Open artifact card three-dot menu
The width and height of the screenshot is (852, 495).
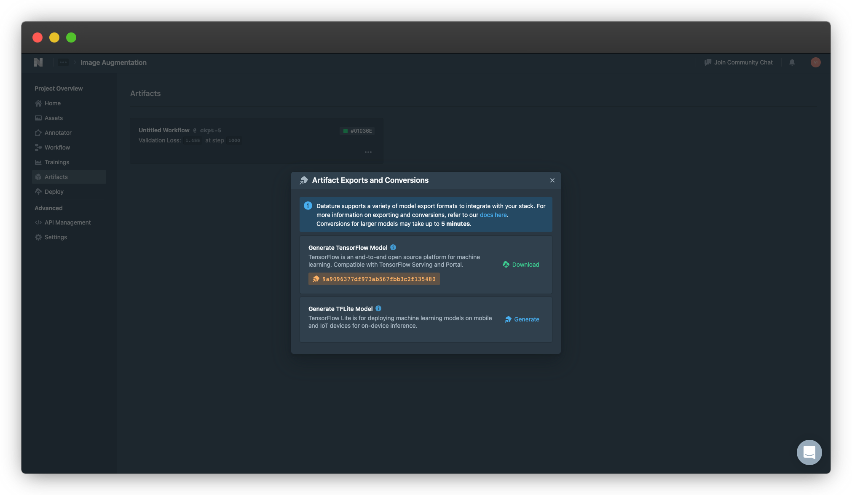click(x=368, y=152)
